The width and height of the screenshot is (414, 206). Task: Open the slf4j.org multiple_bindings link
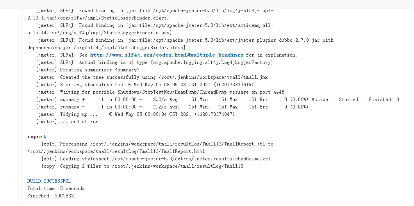click(x=166, y=55)
